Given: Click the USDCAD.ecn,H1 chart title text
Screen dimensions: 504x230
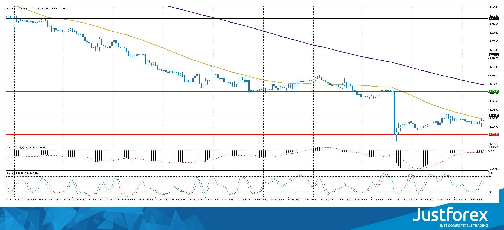Looking at the screenshot, I should click(x=19, y=9).
